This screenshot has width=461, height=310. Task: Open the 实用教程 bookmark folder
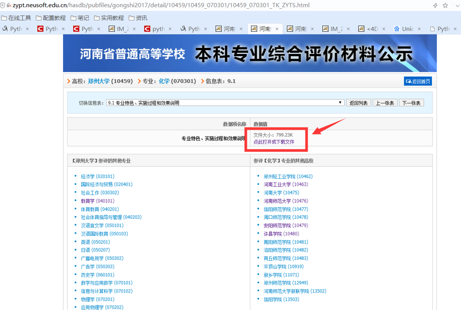tap(109, 18)
